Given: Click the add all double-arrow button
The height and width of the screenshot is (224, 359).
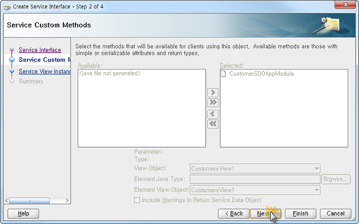Looking at the screenshot, I should coord(213,103).
